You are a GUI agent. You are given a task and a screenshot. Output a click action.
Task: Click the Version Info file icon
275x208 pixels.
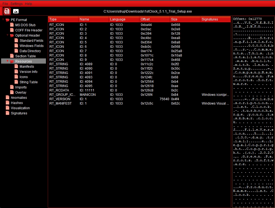(x=16, y=72)
